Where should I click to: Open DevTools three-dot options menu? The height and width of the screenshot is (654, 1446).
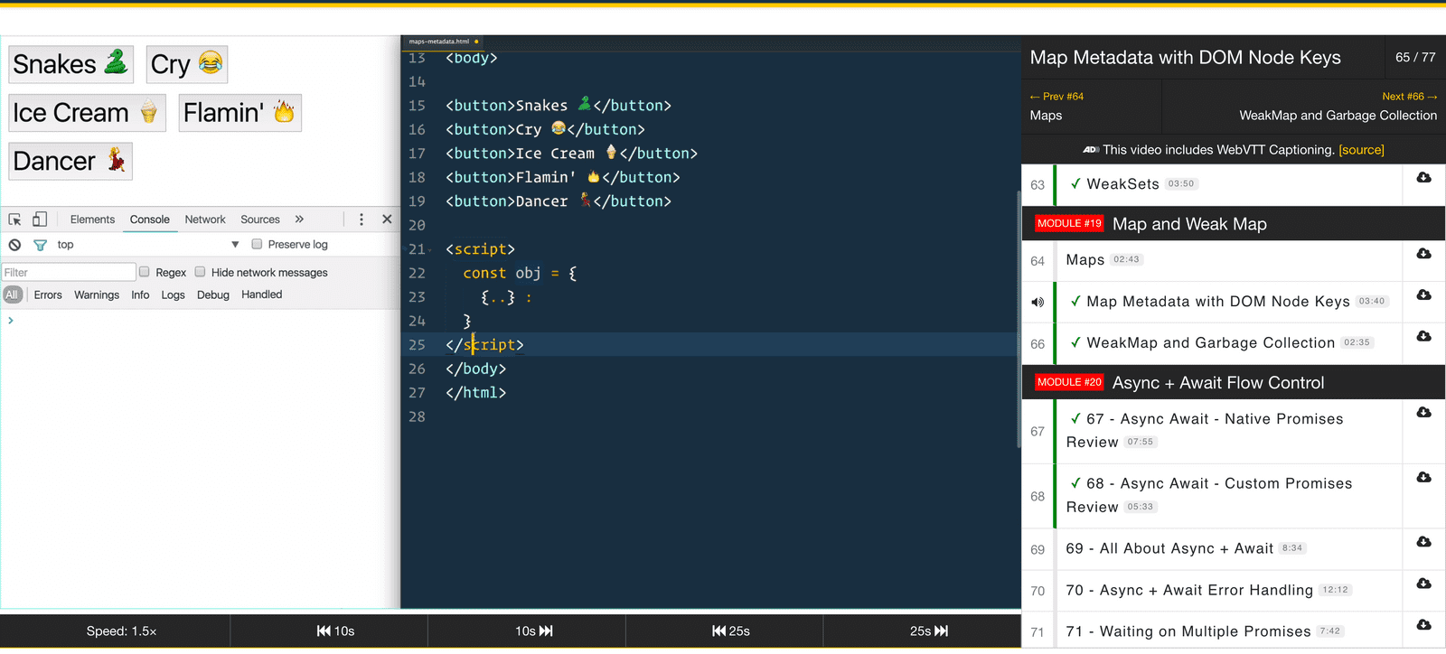click(x=361, y=220)
